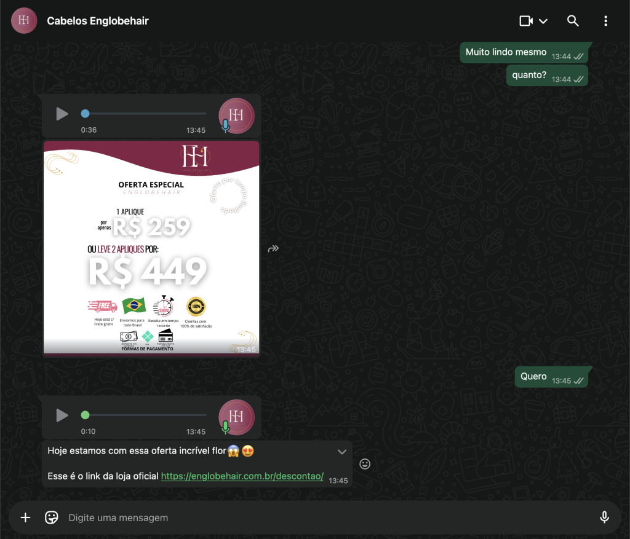Click the search magnifier icon
630x539 pixels.
point(573,21)
